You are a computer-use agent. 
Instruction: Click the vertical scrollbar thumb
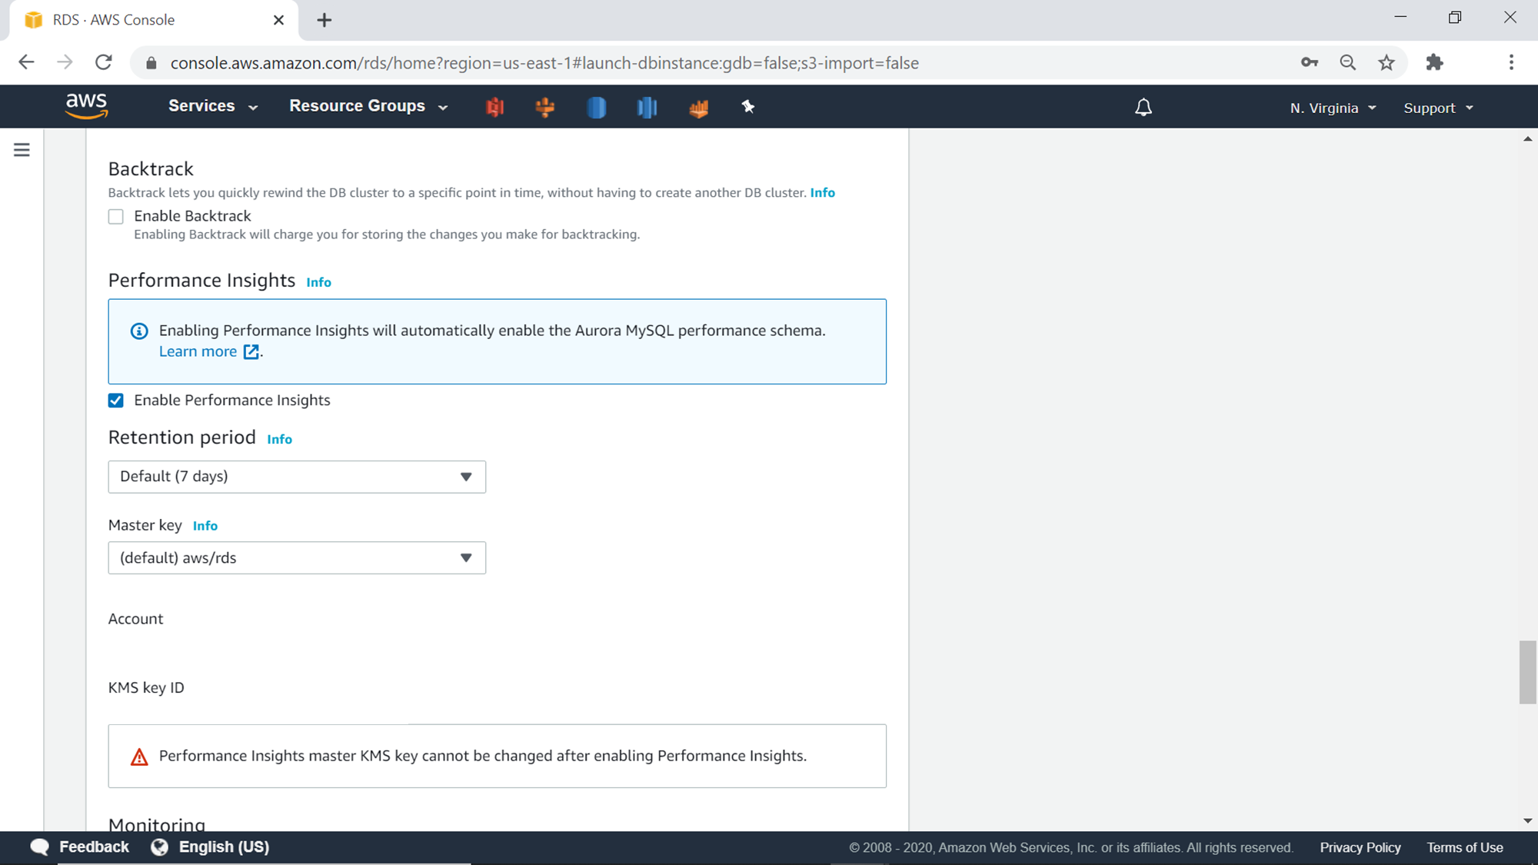1527,671
